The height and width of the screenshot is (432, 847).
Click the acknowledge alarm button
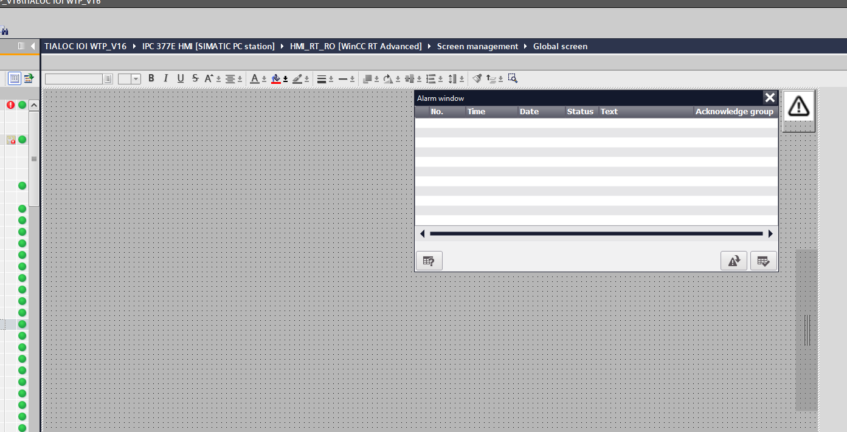[x=764, y=261]
